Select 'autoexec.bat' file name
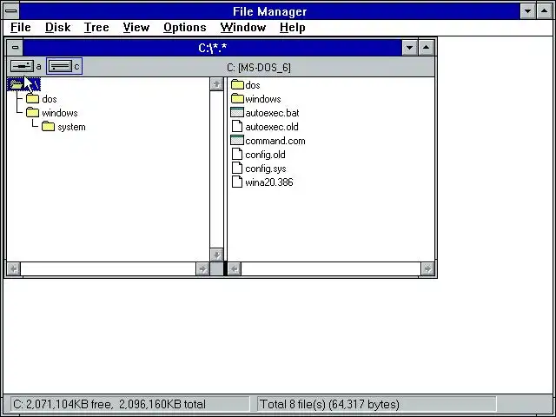Viewport: 556px width, 417px height. (x=272, y=113)
